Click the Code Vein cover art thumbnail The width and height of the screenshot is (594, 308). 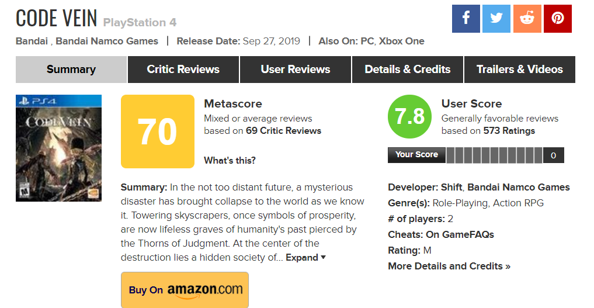[x=58, y=148]
